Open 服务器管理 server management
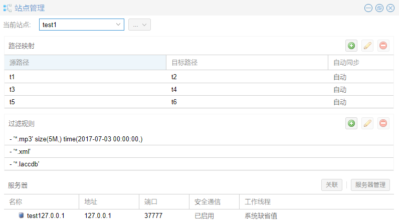This screenshot has height=224, width=399. click(370, 185)
